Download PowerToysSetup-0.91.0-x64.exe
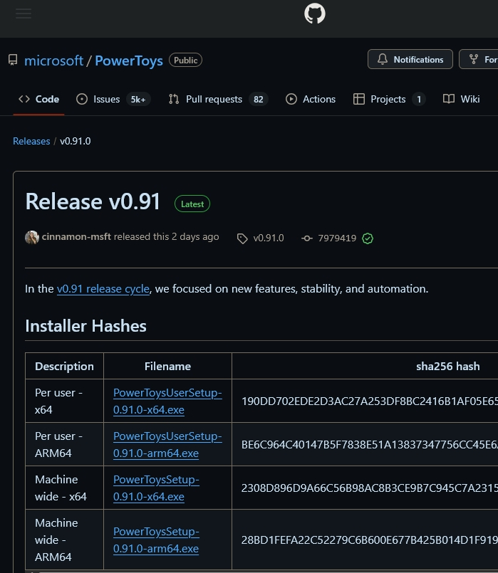Viewport: 498px width, 573px height. [x=156, y=488]
